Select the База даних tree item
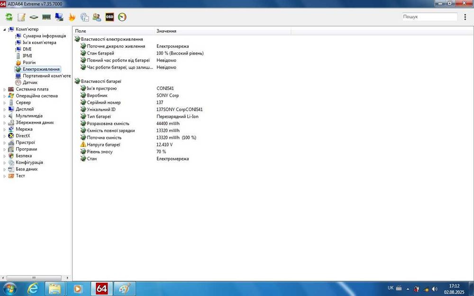 (x=27, y=169)
